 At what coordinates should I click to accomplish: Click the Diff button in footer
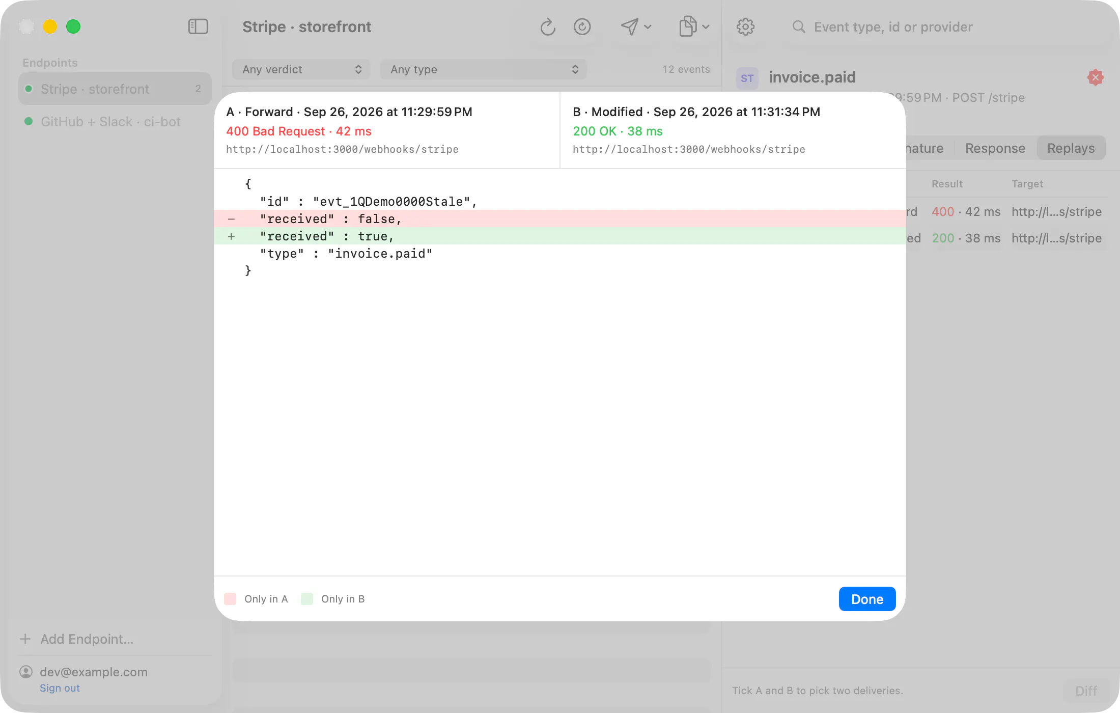coord(1086,691)
